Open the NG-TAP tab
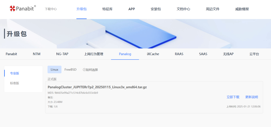Viewport: 271px width, 127px height. 62,54
